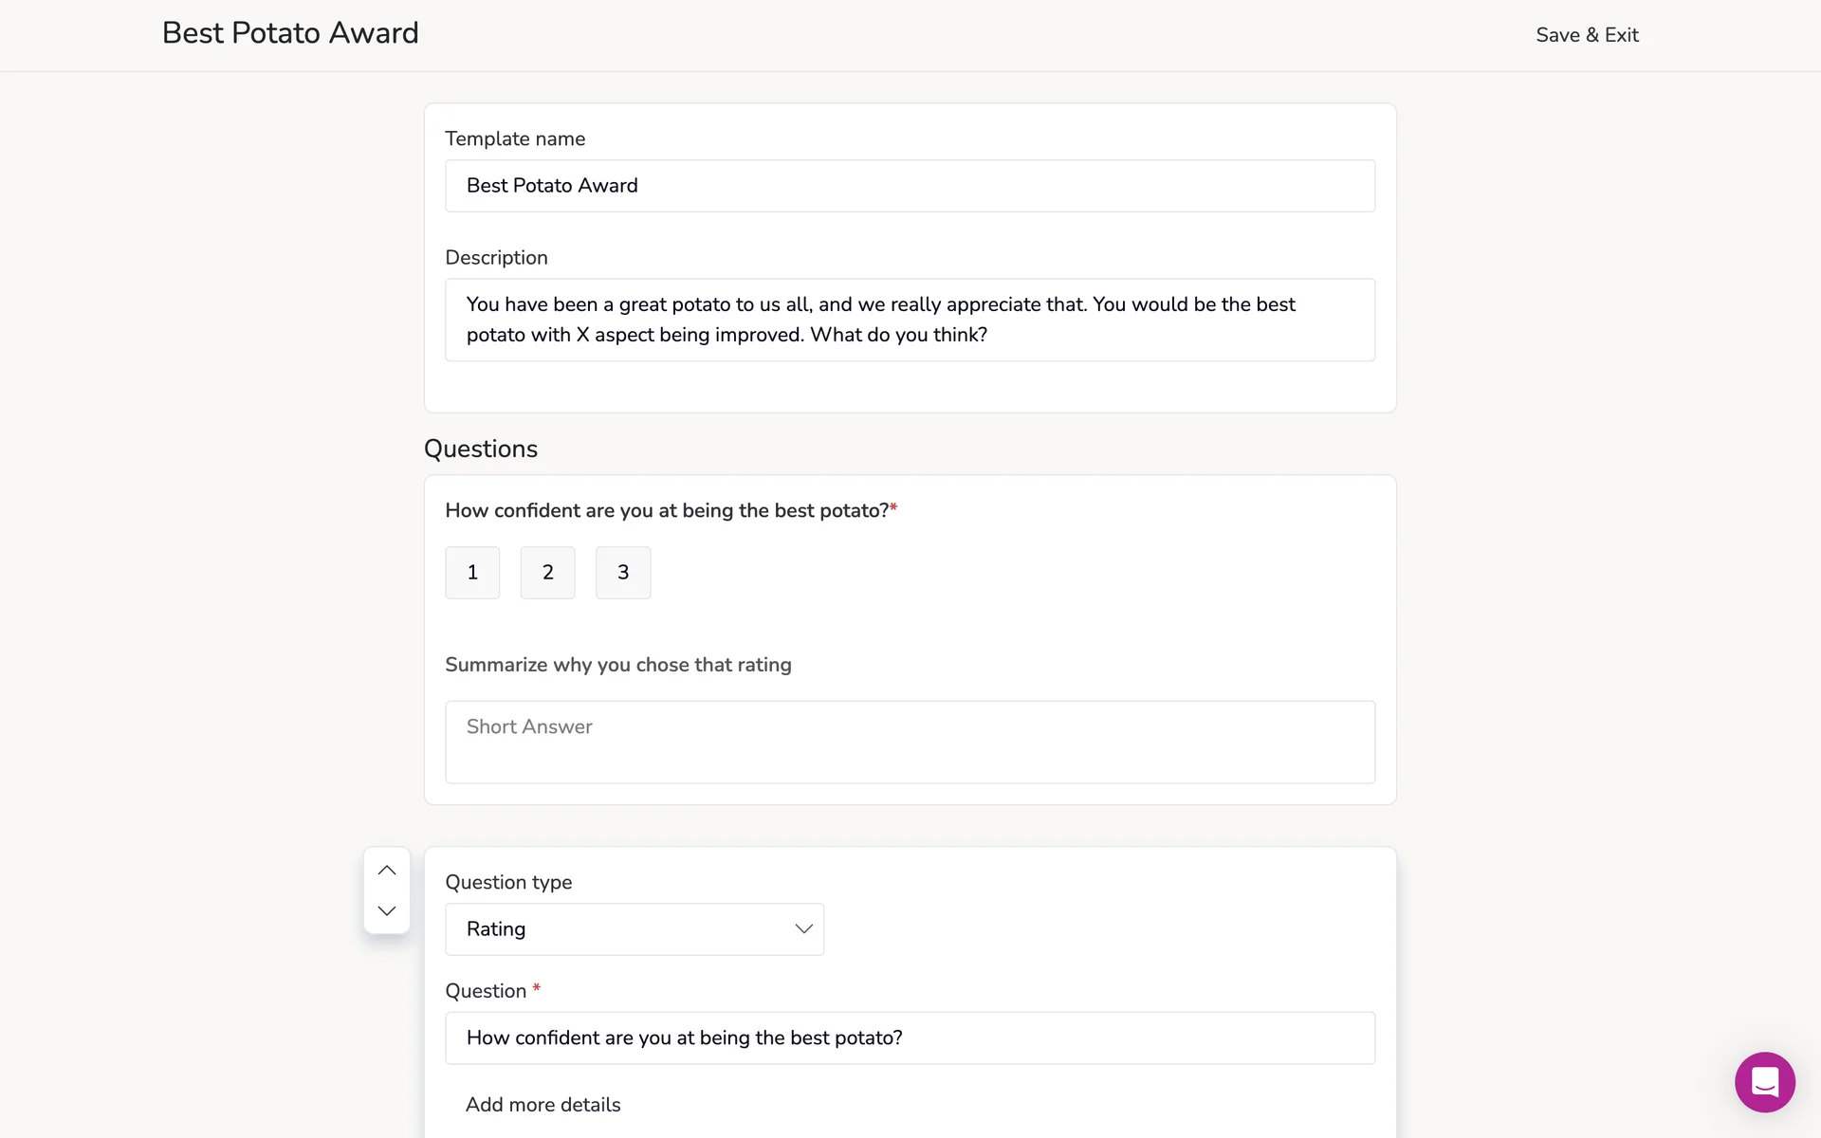Select rating 1 in the preview

pyautogui.click(x=472, y=573)
